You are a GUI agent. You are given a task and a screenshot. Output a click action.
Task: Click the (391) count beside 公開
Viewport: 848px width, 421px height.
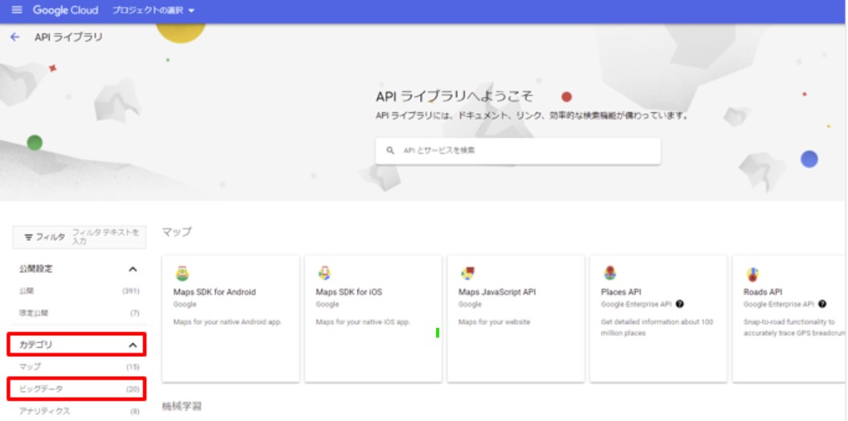(x=131, y=291)
